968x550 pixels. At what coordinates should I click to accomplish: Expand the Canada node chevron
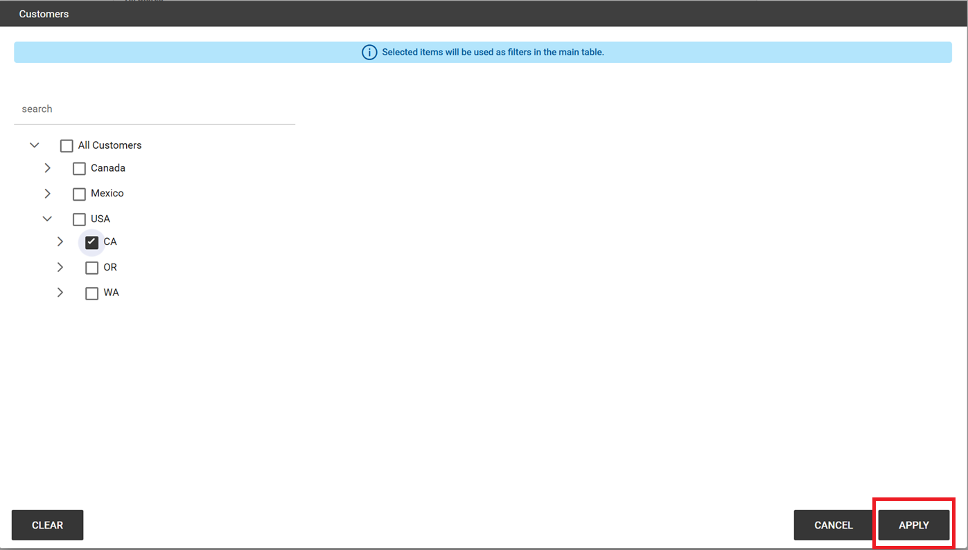tap(47, 168)
